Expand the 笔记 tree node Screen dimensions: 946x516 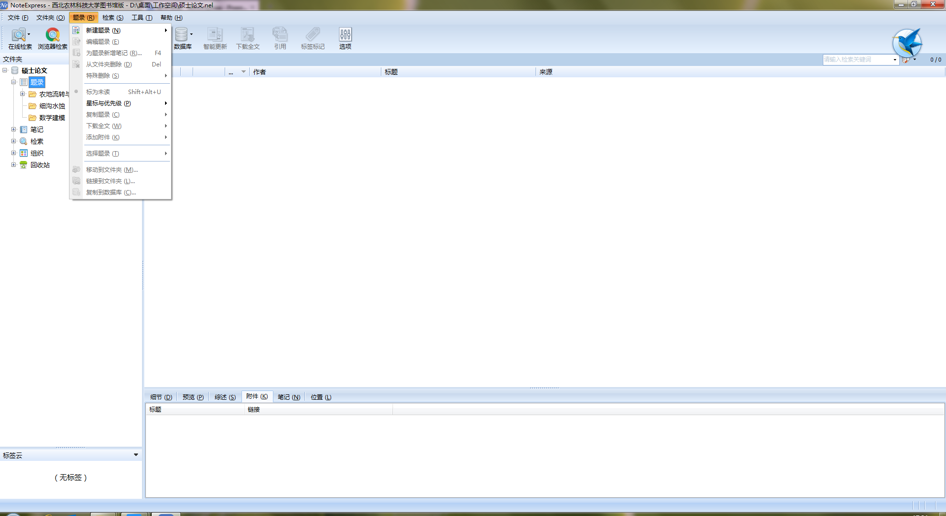tap(14, 129)
